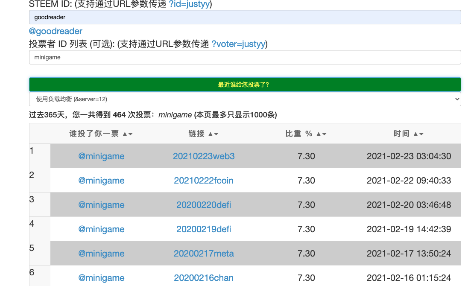Open the 20200220defi post link
468x286 pixels.
tap(204, 205)
